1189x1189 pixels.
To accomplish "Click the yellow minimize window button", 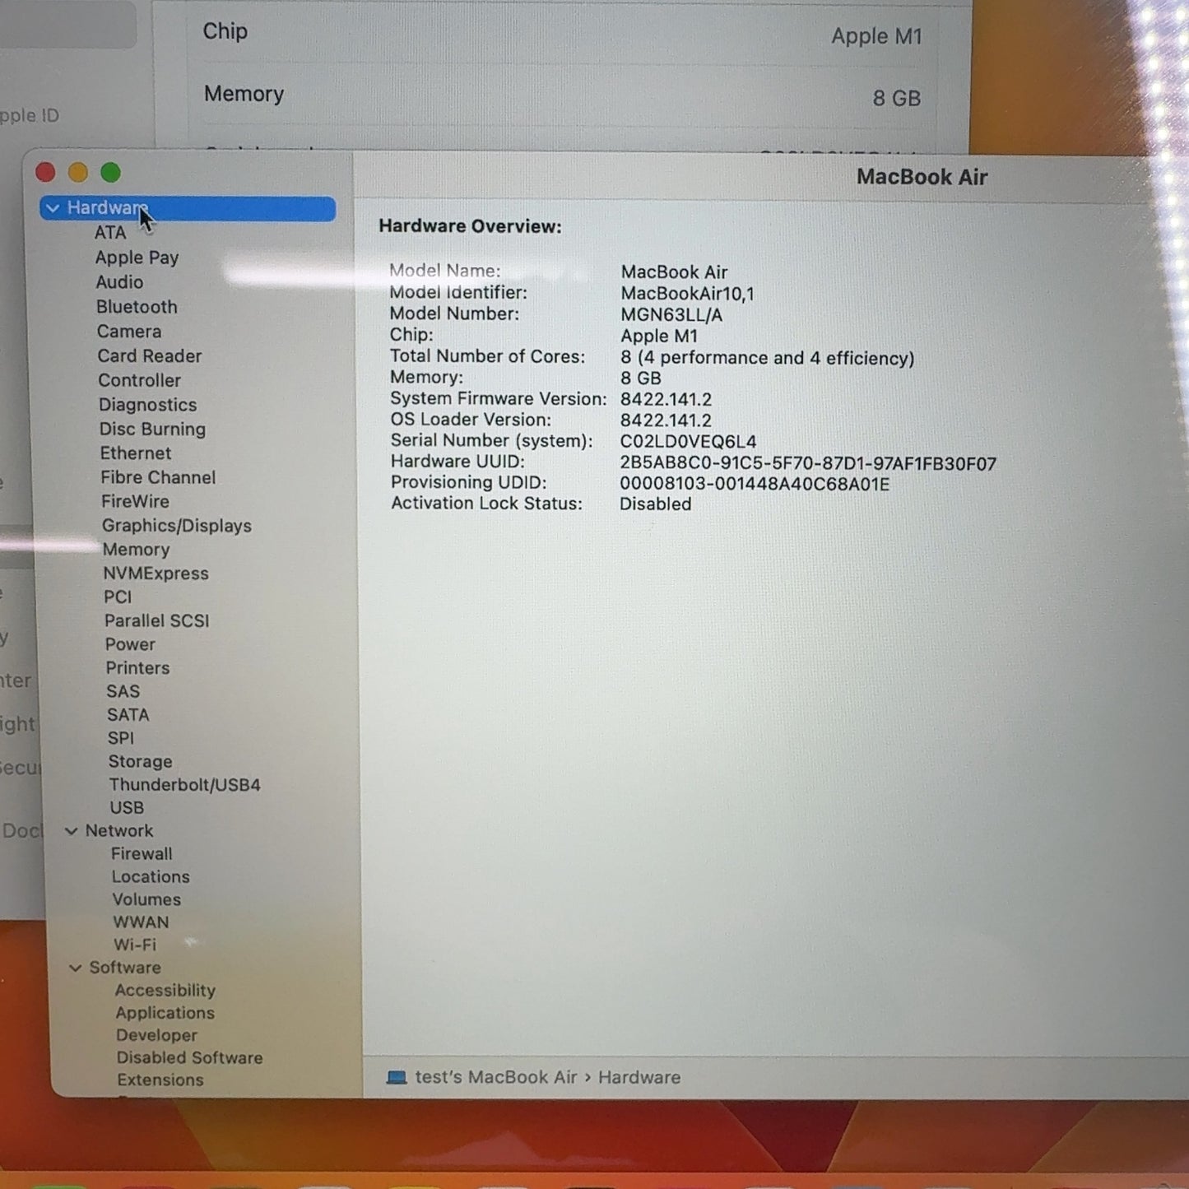I will click(x=78, y=172).
